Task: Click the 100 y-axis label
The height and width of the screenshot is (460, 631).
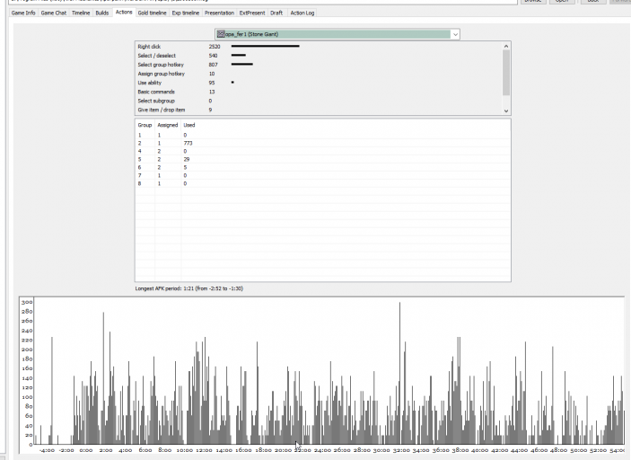Action: 27,397
